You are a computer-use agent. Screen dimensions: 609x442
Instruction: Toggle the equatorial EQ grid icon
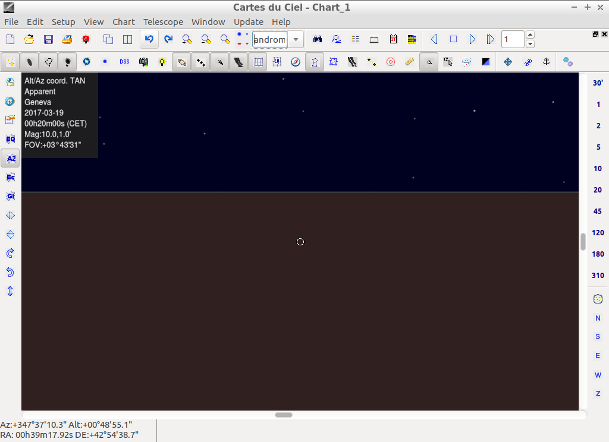[x=277, y=62]
